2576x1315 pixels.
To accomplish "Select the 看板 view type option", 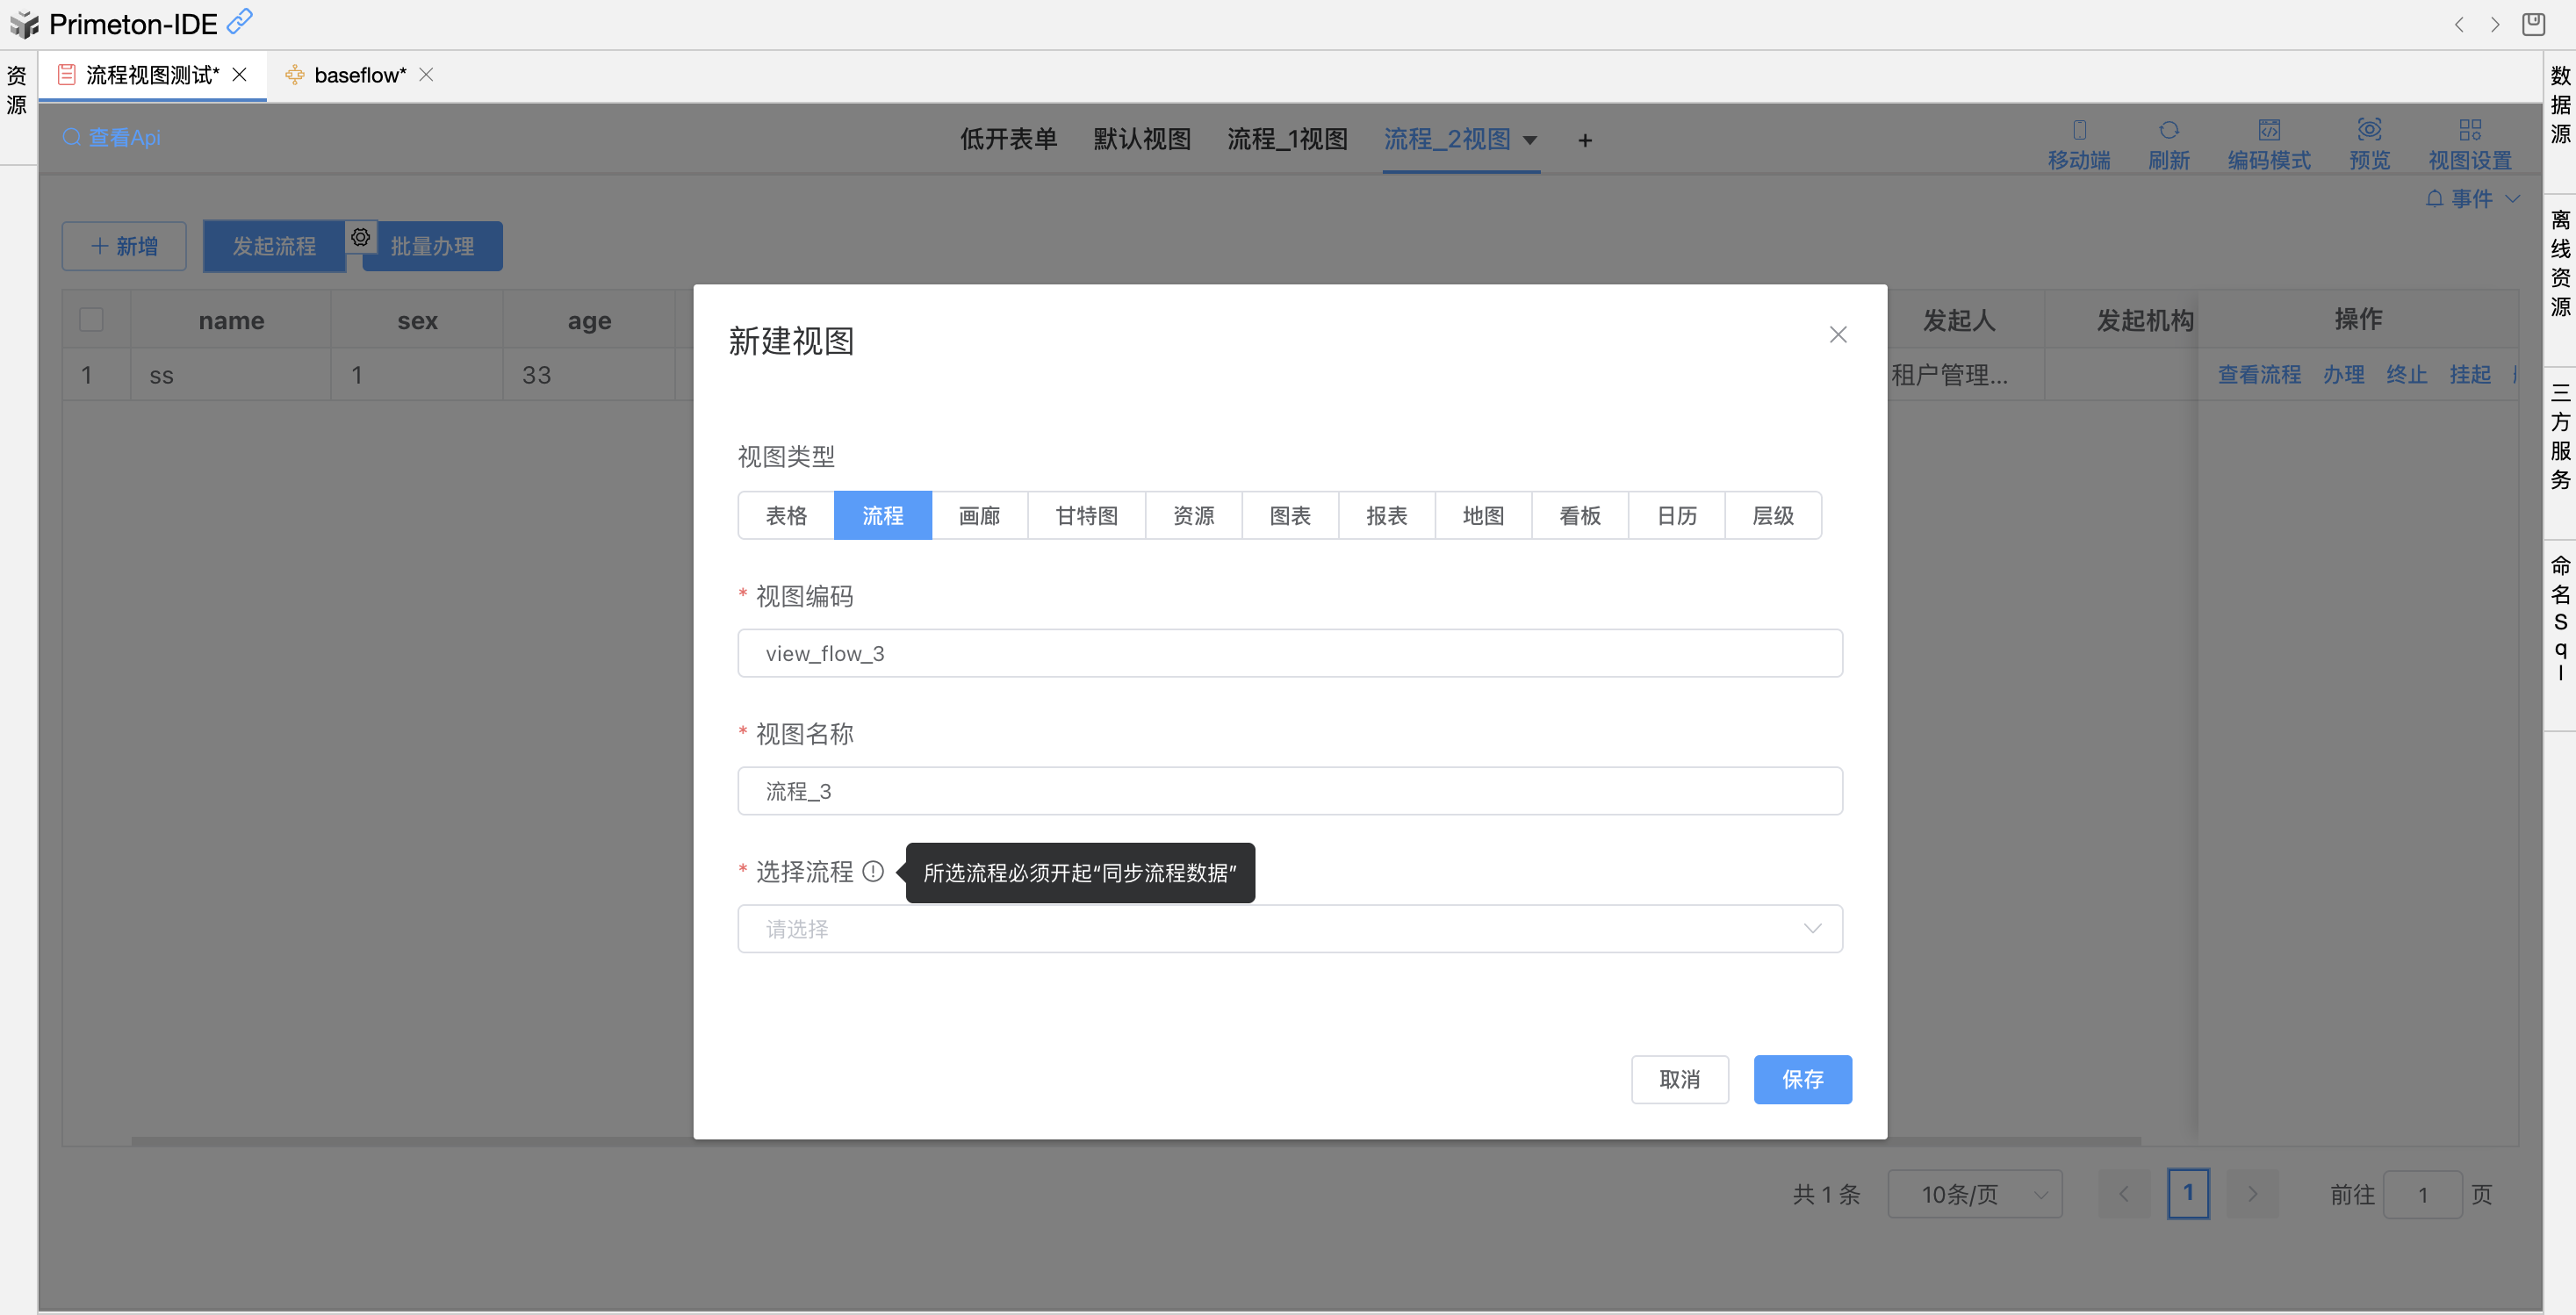I will pos(1579,515).
